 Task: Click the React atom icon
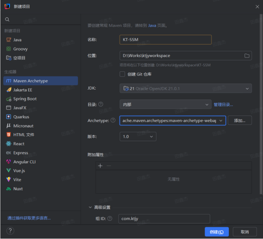click(8, 144)
